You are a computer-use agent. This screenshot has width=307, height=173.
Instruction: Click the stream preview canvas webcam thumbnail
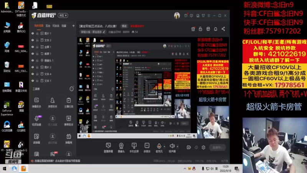pyautogui.click(x=213, y=122)
